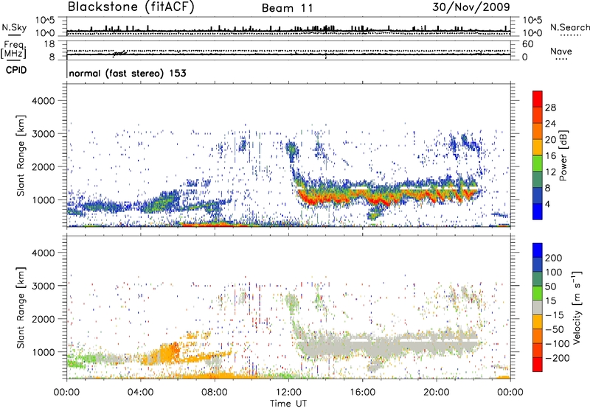Click the orange velocity patch near 05:30 UT

tap(165, 354)
